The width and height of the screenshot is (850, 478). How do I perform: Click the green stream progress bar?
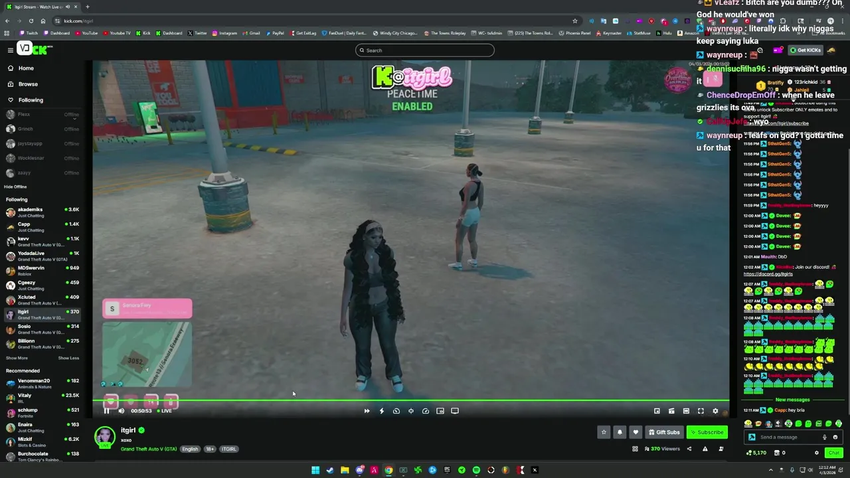click(412, 400)
